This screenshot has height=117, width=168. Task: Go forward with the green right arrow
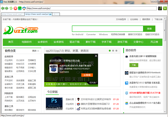7,8
